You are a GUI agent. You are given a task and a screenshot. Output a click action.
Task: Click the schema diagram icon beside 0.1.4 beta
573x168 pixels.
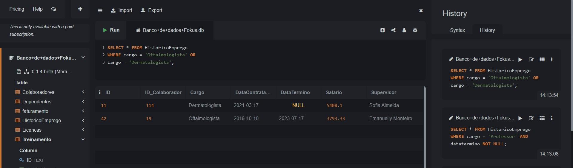pos(27,71)
